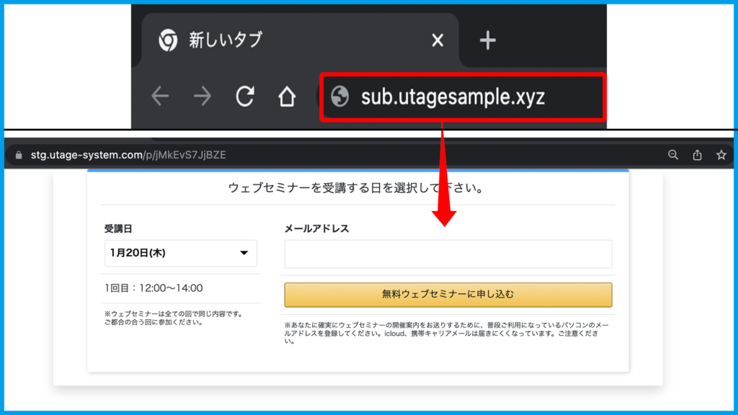Click the padlock icon beside stg.utage-system.com
Screen dimensions: 738x415
[x=19, y=155]
